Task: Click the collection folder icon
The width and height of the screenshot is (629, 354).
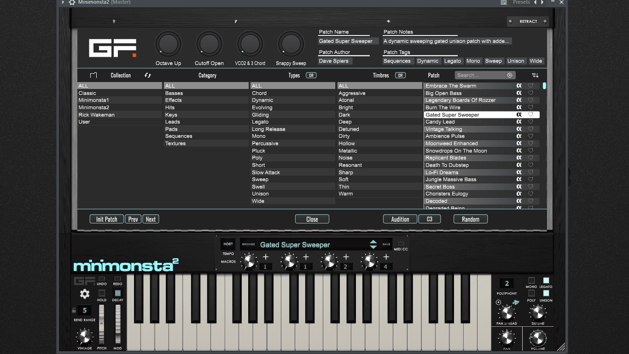Action: click(93, 75)
